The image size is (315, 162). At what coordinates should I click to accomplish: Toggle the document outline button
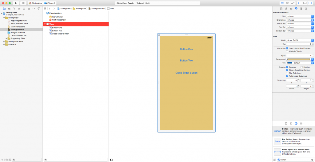pyautogui.click(x=111, y=160)
